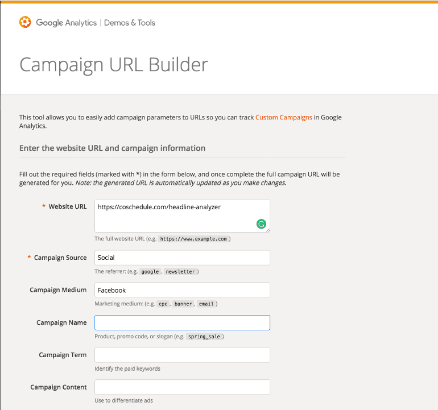
Task: Click the empty Campaign Name field
Action: [x=182, y=322]
